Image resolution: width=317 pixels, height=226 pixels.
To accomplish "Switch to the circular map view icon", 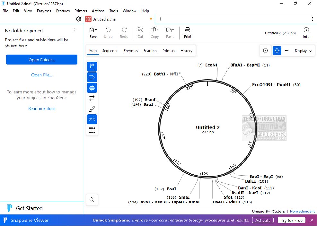I will [x=277, y=51].
